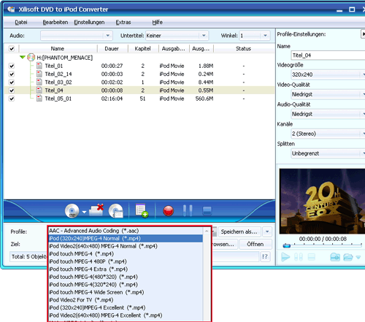Screen dimensions: 365x322
Task: Click file icon of Titel_04
Action: pyautogui.click(x=39, y=91)
